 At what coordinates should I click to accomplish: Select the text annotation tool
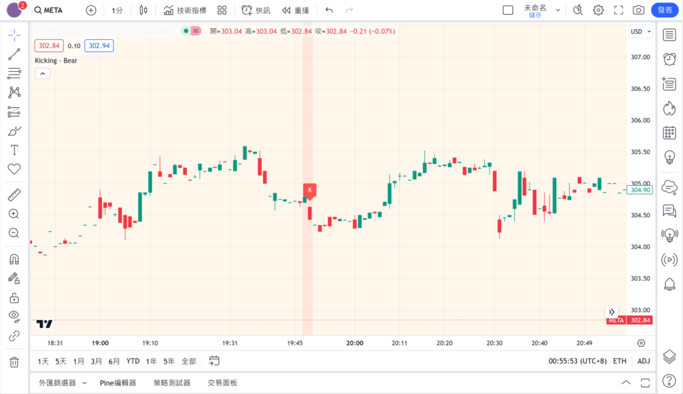[14, 150]
